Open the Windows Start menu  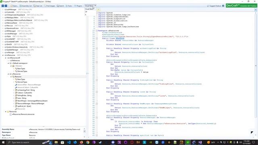(x=3, y=142)
